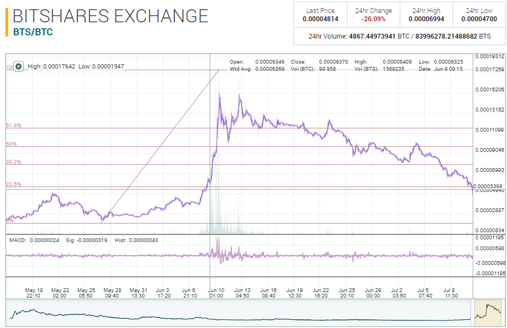Click the 0.00001195 MACD axis label
The image size is (507, 328).
(x=490, y=238)
